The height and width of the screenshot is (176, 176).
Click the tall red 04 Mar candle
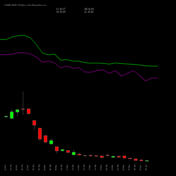coord(40,134)
